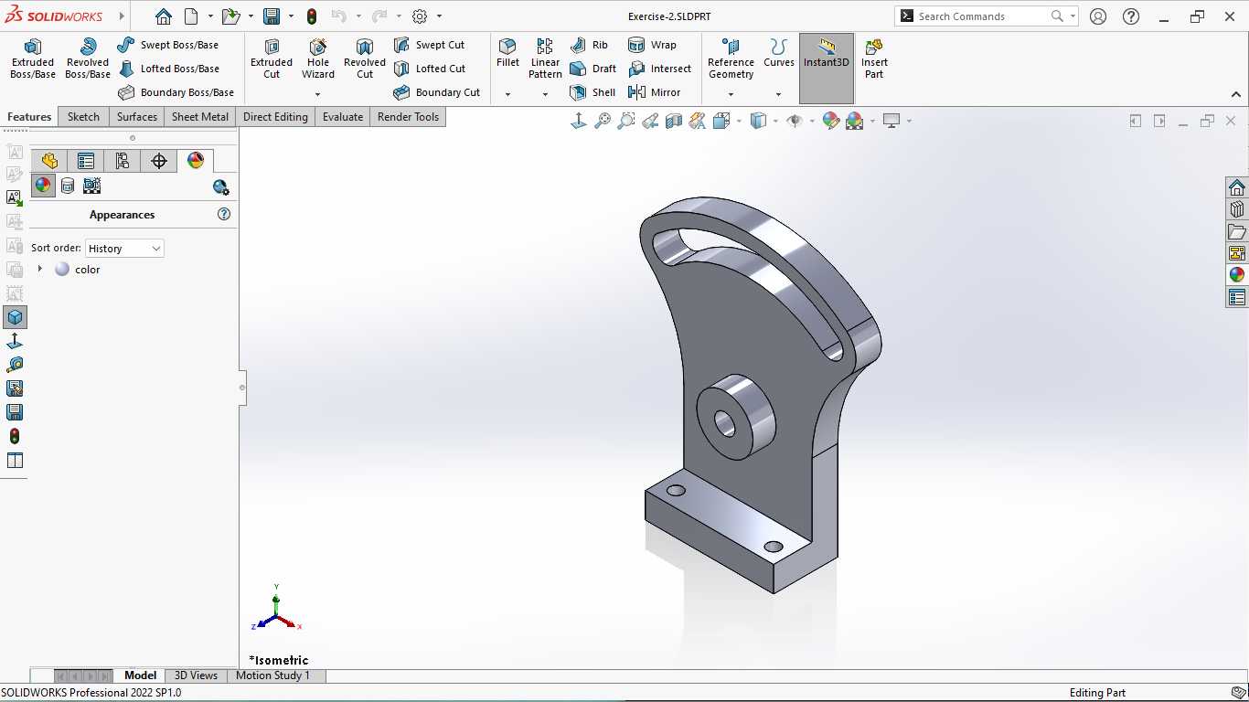Viewport: 1249px width, 702px height.
Task: Select Revolved Cut tool
Action: pyautogui.click(x=365, y=58)
